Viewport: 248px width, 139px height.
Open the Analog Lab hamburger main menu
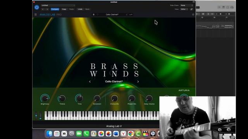pos(36,15)
